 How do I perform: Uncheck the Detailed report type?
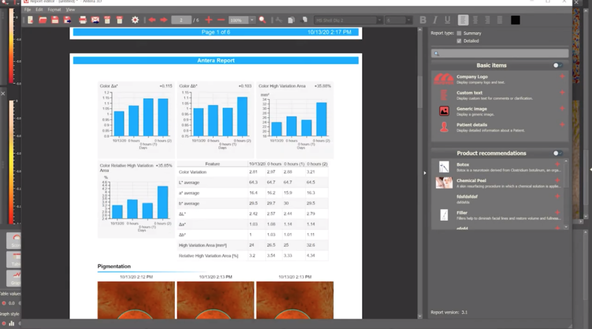[x=459, y=41]
